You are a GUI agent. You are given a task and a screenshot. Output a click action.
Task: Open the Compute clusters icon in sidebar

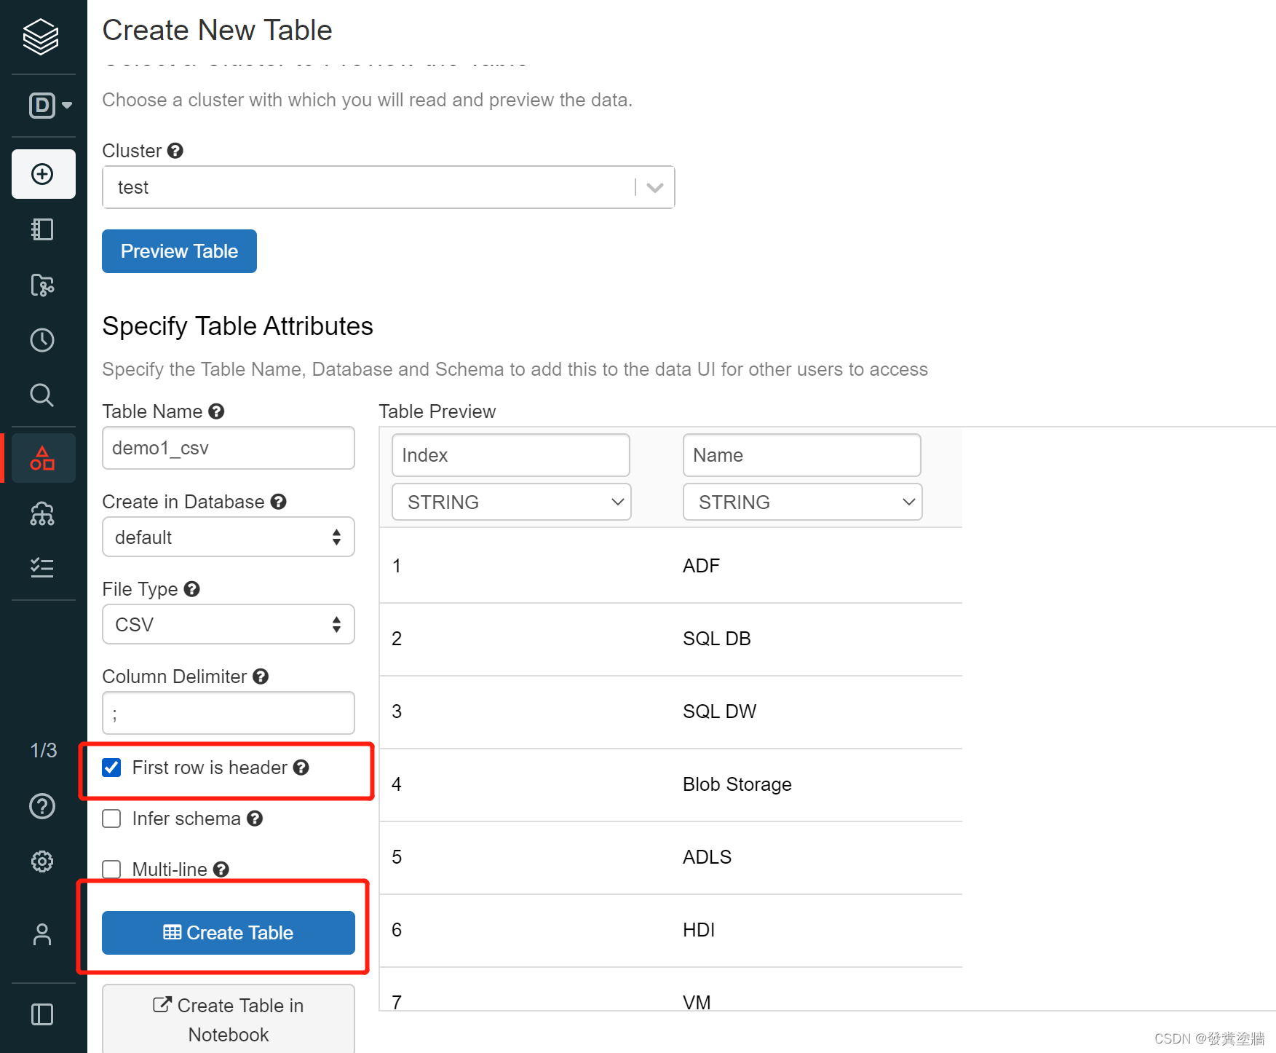point(42,513)
